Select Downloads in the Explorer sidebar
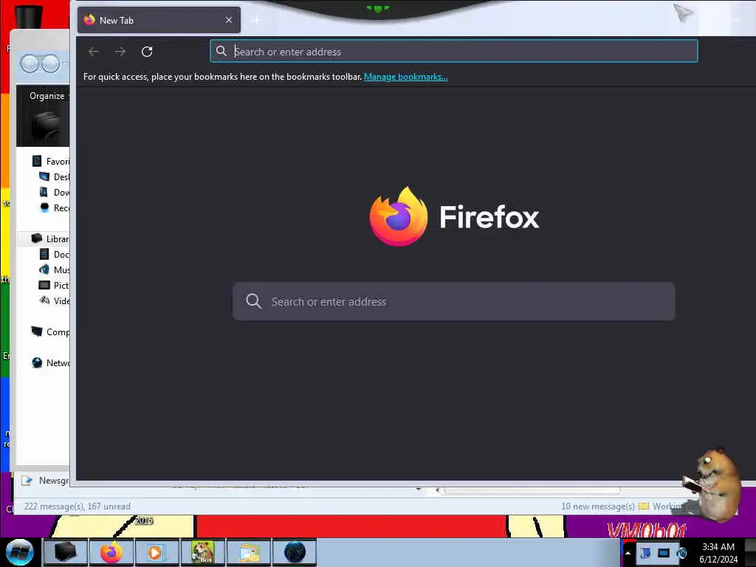 click(54, 193)
